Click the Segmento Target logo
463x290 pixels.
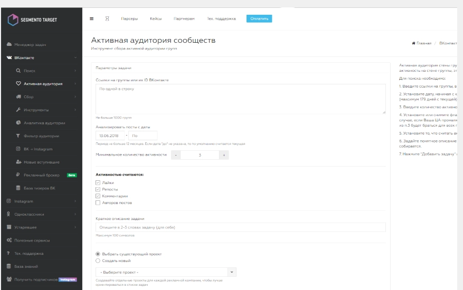coord(33,20)
